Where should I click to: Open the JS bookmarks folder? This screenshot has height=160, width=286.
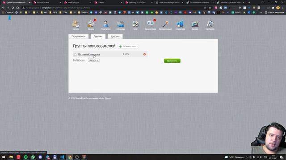36,12
